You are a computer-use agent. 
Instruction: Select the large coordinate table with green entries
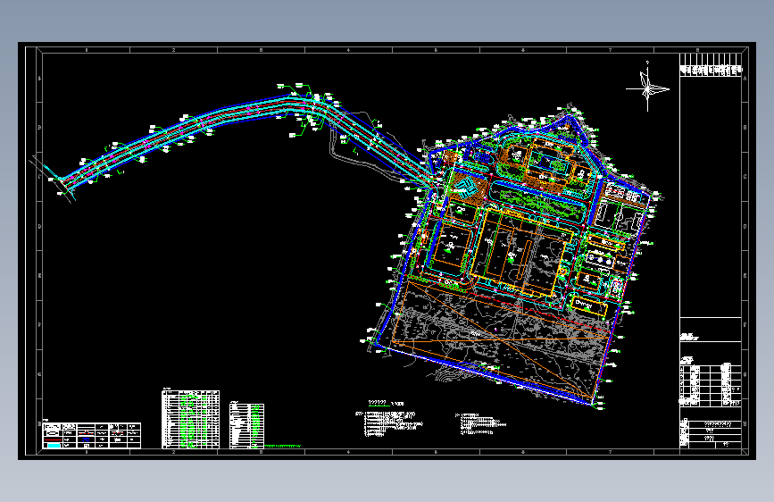(190, 420)
